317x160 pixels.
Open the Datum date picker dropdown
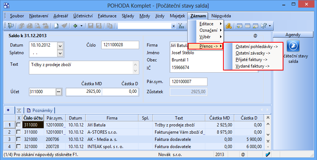60,46
